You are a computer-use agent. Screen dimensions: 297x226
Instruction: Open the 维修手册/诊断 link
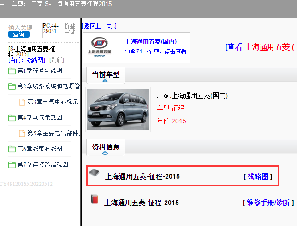tap(268, 203)
